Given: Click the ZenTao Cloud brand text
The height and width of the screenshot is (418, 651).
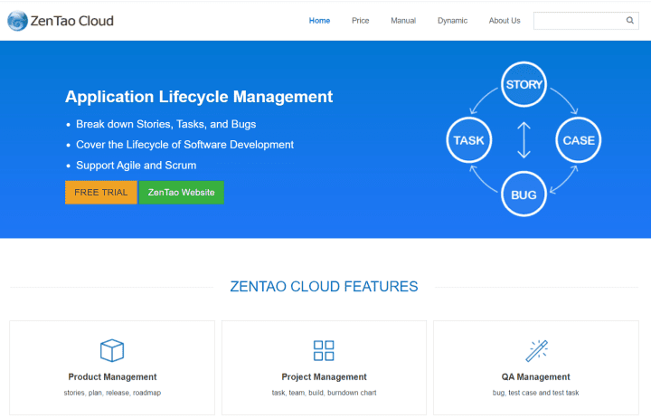Looking at the screenshot, I should (71, 21).
